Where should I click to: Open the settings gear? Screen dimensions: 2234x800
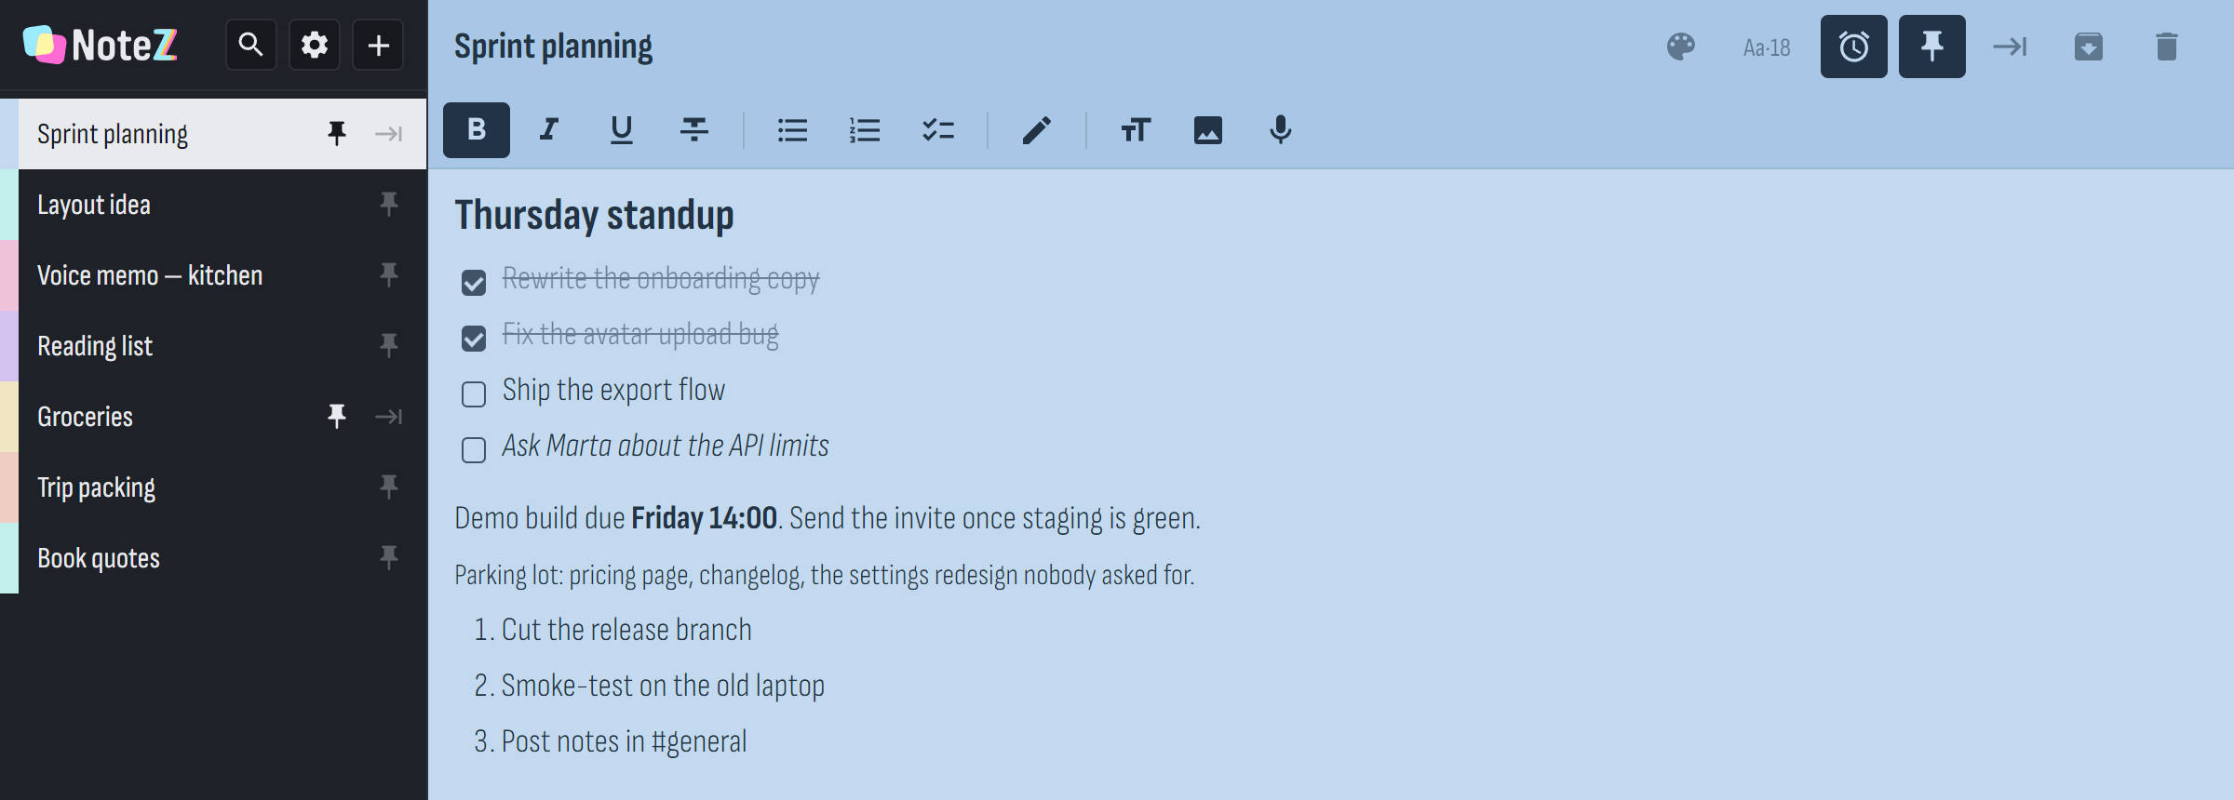(315, 45)
